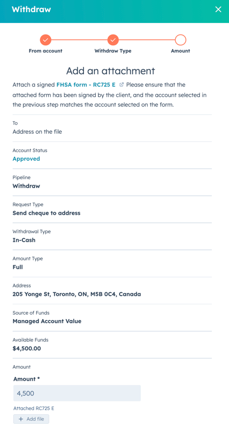Image resolution: width=229 pixels, height=430 pixels.
Task: Click the Withdraw pipeline value
Action: [x=26, y=186]
